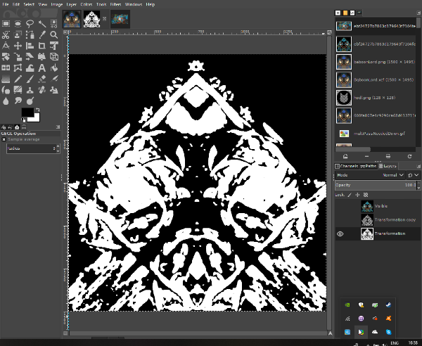Select the Fuzzy Select magic wand tool
The image size is (422, 346).
pos(42,24)
